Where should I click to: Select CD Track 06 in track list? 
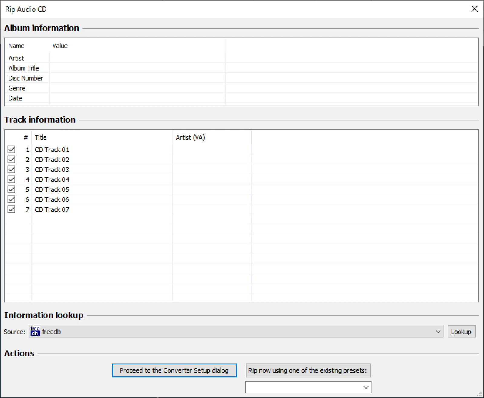(52, 199)
